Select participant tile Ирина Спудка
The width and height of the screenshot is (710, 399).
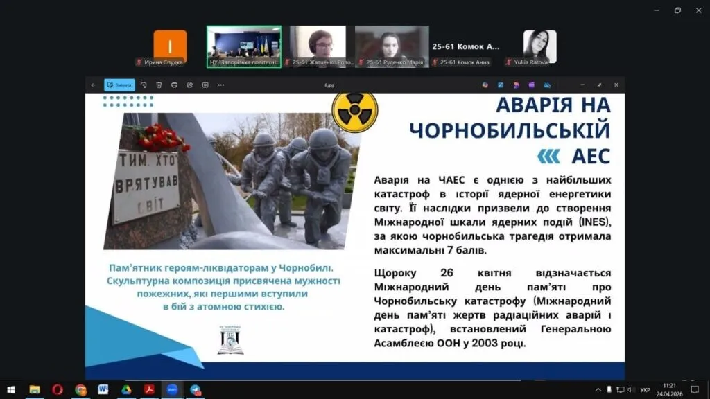pos(170,47)
